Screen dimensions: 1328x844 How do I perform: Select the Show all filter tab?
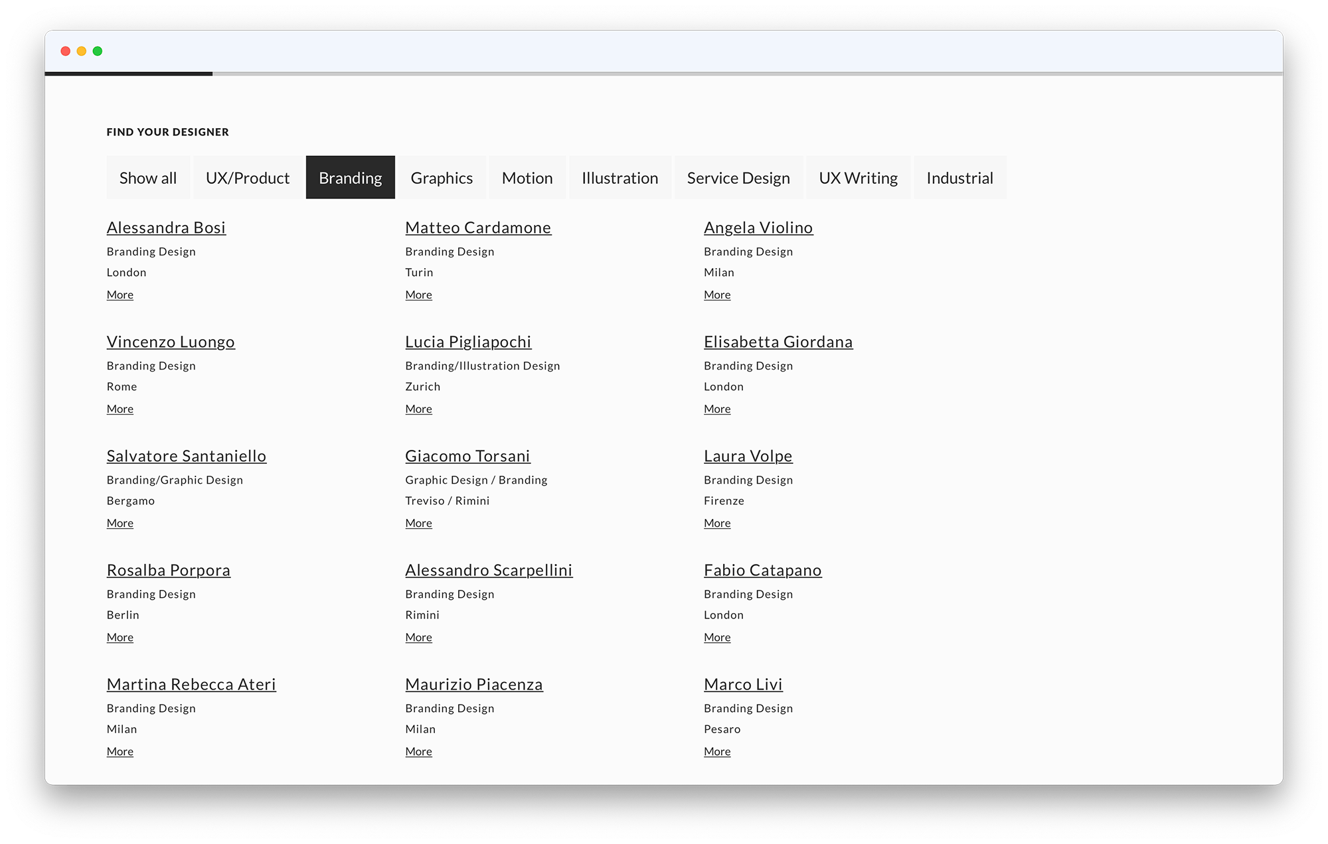[x=148, y=178]
